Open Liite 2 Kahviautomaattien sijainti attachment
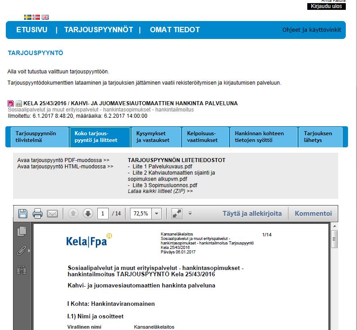The image size is (357, 330). [x=172, y=176]
